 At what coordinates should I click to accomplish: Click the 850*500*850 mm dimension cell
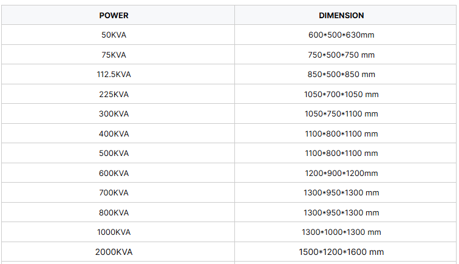341,75
